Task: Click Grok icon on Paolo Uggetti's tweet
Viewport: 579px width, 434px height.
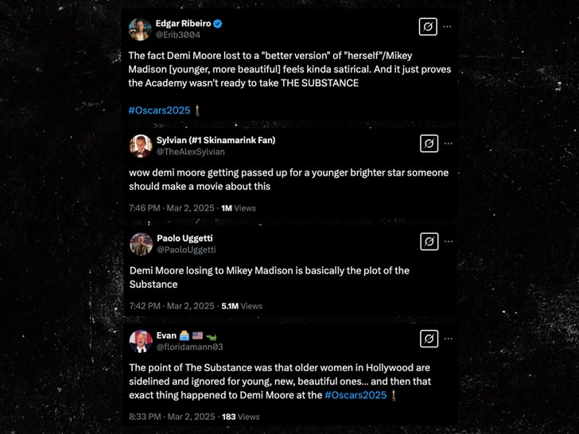Action: [x=428, y=242]
